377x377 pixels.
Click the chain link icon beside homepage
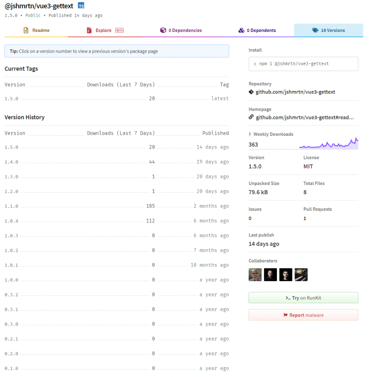[x=251, y=117]
